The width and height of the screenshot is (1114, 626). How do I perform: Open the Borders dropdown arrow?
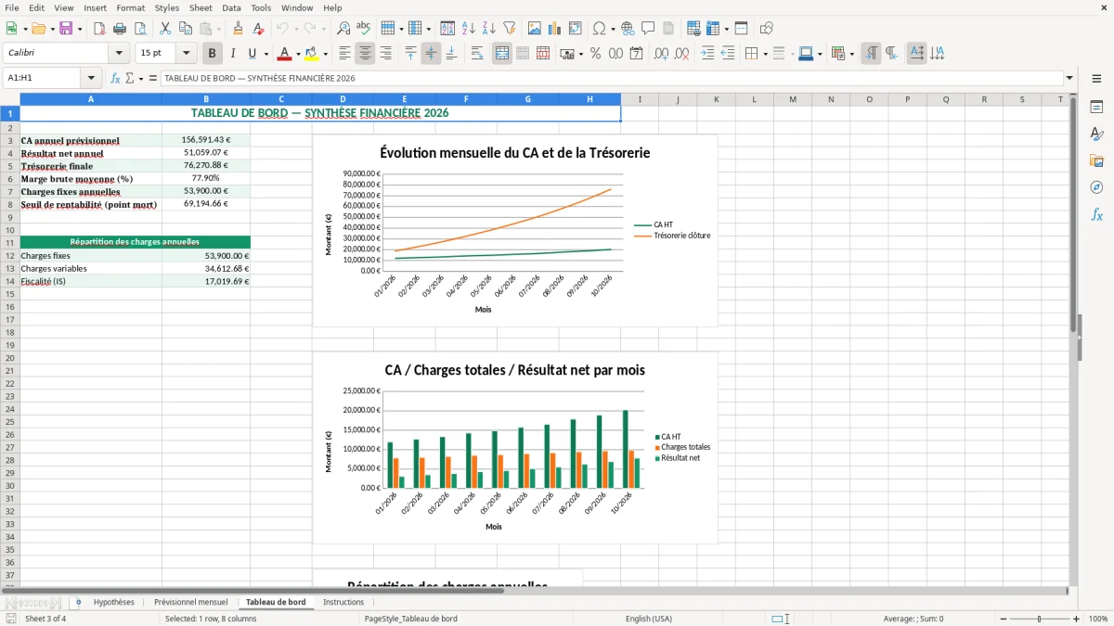coord(766,54)
